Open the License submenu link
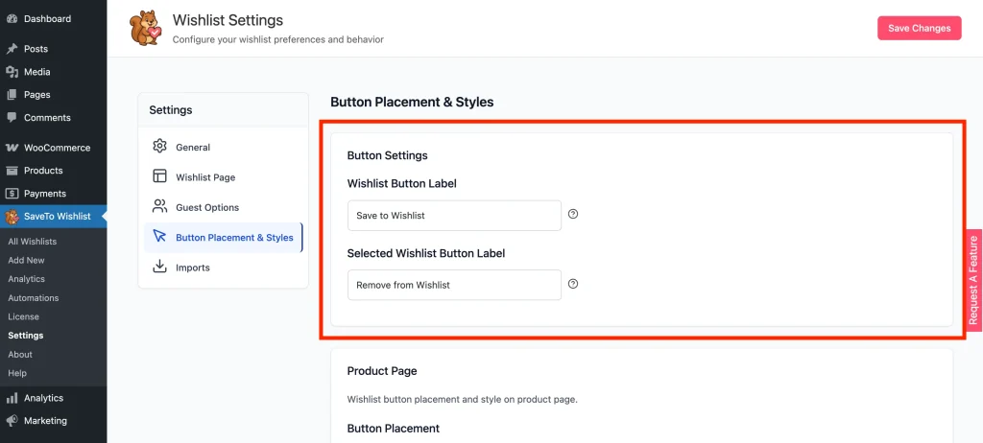The image size is (983, 443). coord(23,316)
